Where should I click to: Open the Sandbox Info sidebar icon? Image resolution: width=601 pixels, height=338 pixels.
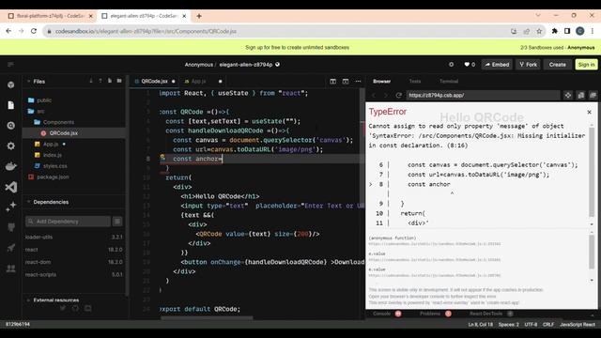[x=10, y=85]
